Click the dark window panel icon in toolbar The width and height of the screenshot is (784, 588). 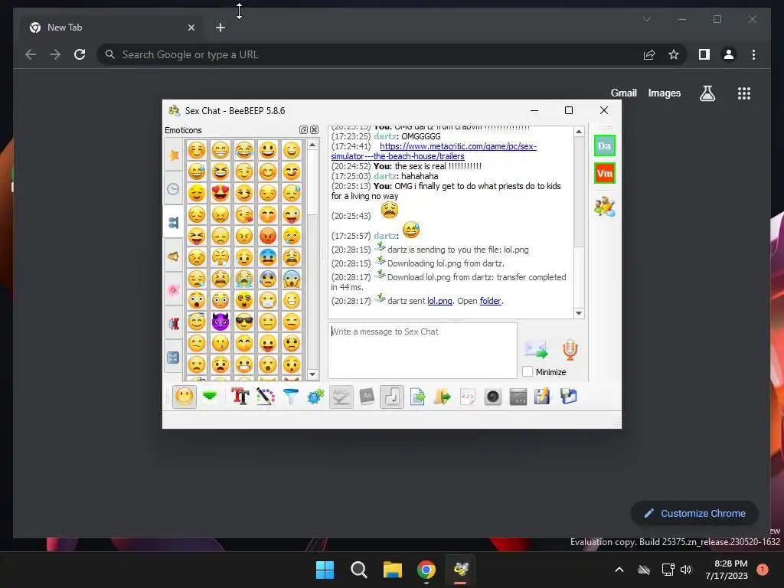(518, 397)
